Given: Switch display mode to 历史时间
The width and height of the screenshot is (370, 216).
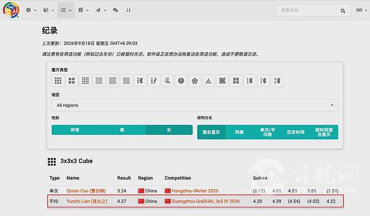Looking at the screenshot, I should 295,132.
